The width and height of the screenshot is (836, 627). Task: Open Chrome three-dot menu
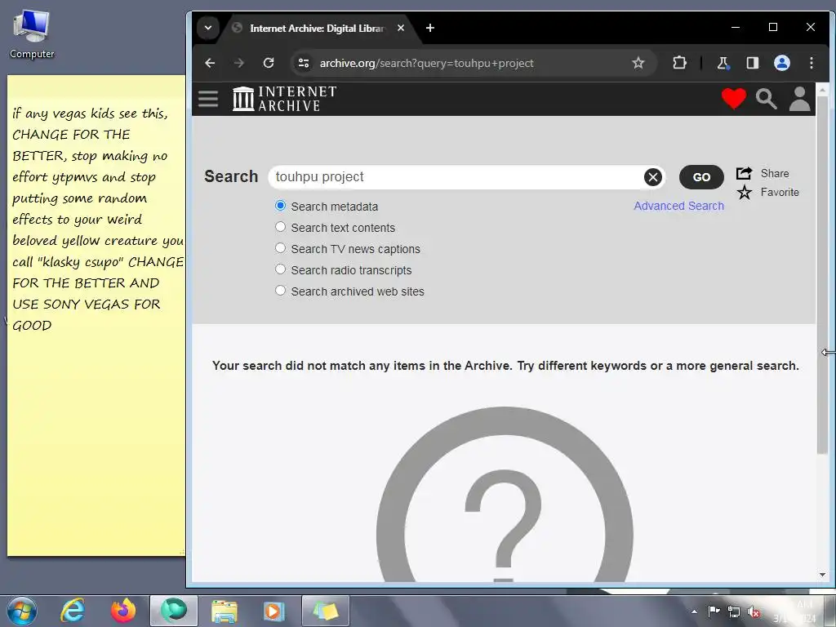tap(811, 63)
